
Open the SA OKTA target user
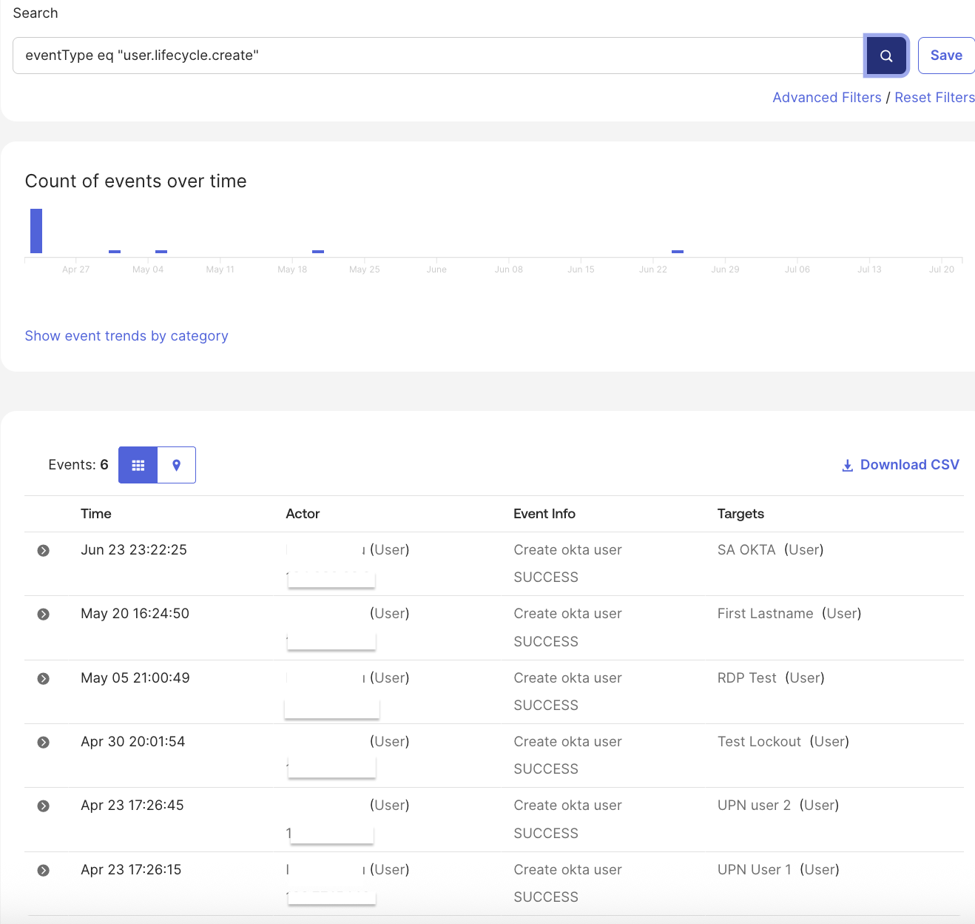[746, 550]
